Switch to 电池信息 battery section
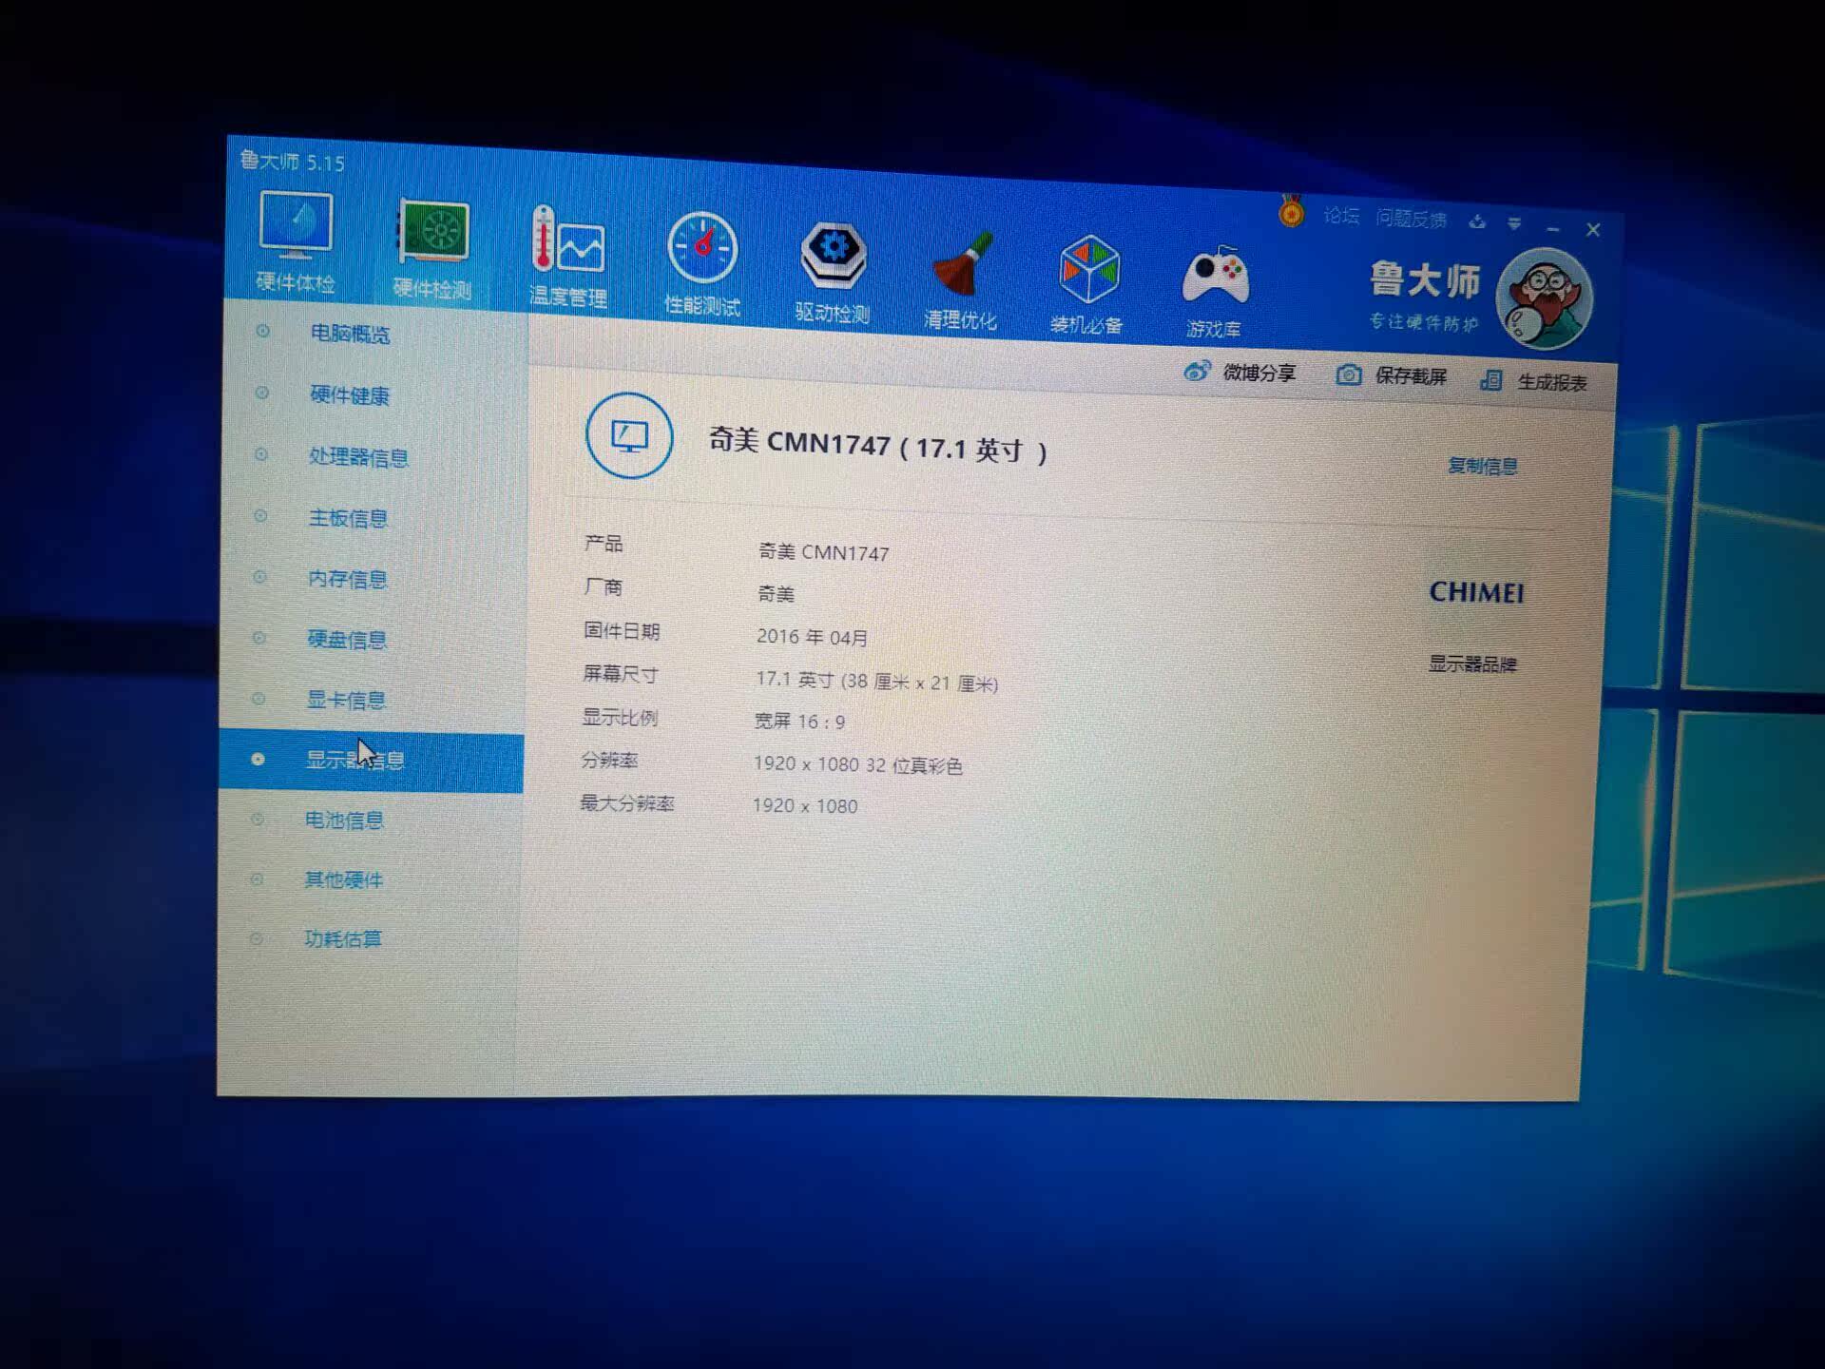 [343, 820]
